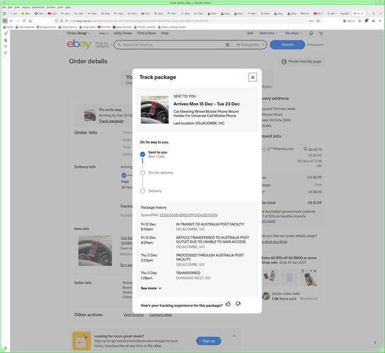This screenshot has width=385, height=353.
Task: Click the Sign in account button
Action: (x=349, y=21)
